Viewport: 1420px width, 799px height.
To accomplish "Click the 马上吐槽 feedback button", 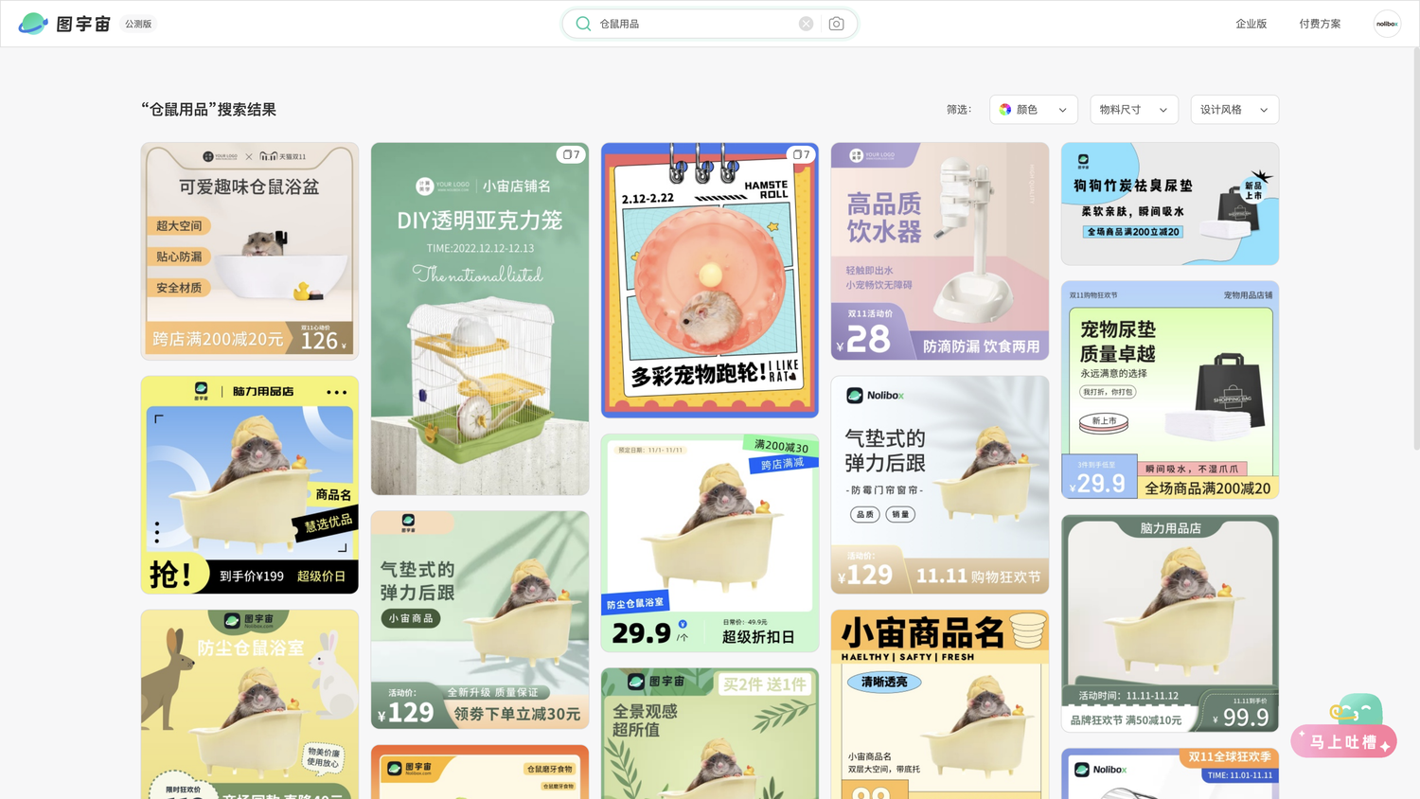I will (x=1343, y=742).
